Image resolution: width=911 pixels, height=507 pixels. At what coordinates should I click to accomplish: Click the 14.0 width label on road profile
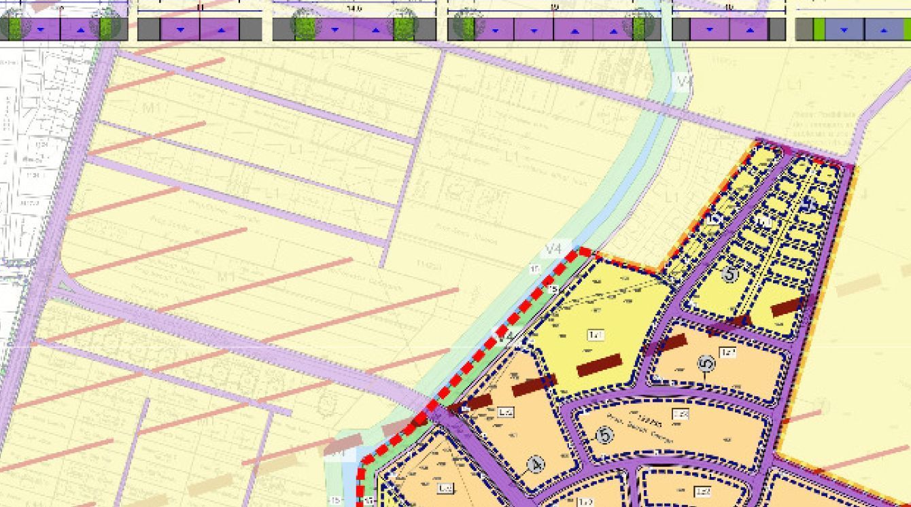354,8
